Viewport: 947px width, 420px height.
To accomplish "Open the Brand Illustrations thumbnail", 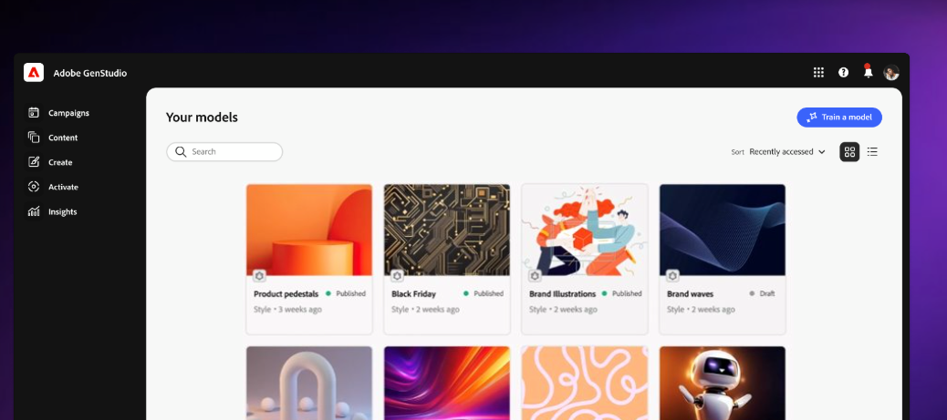I will tap(585, 230).
